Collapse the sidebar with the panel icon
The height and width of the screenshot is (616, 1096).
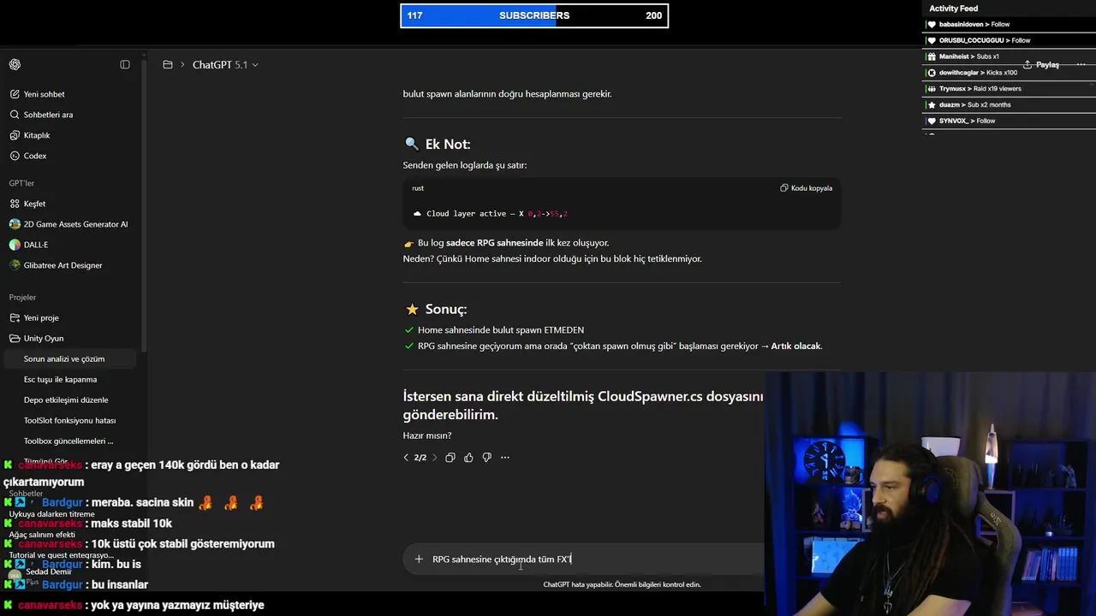(125, 65)
